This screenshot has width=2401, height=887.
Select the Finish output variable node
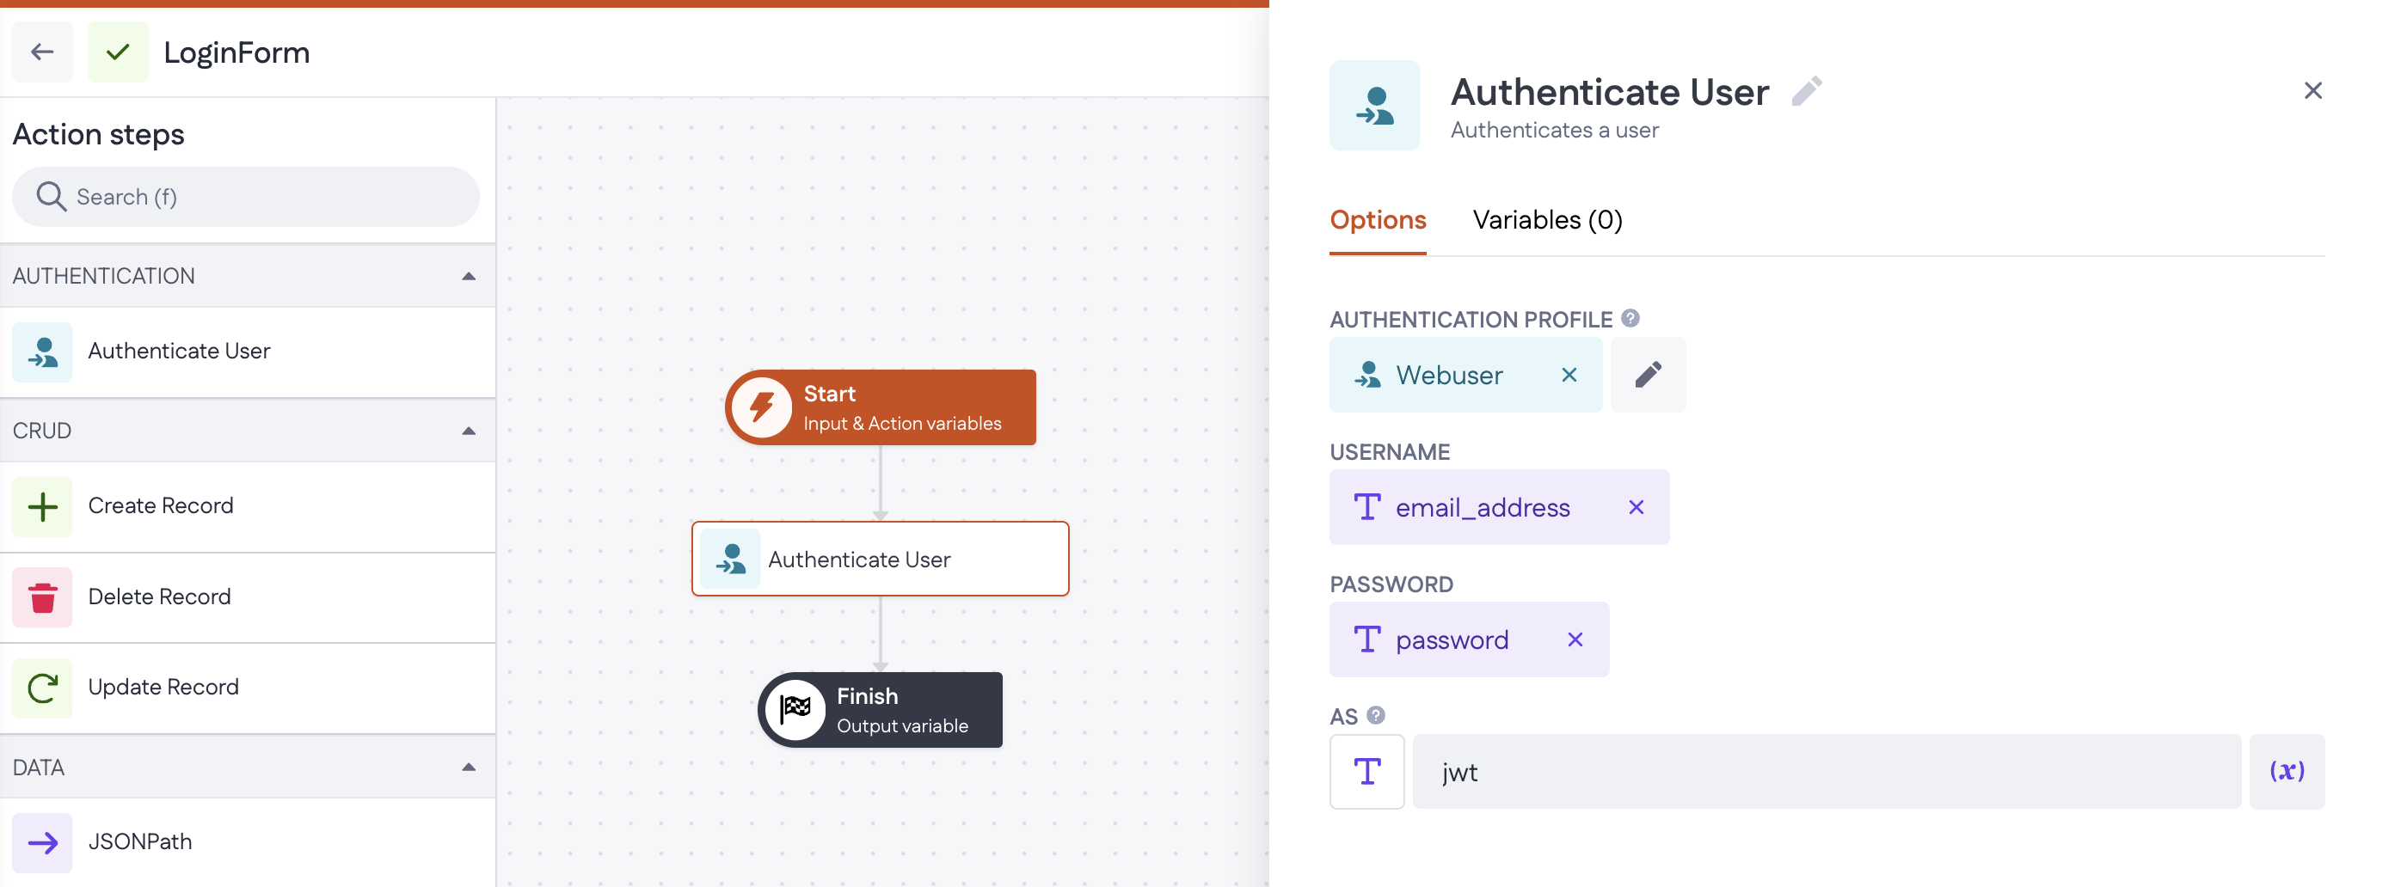pyautogui.click(x=880, y=710)
